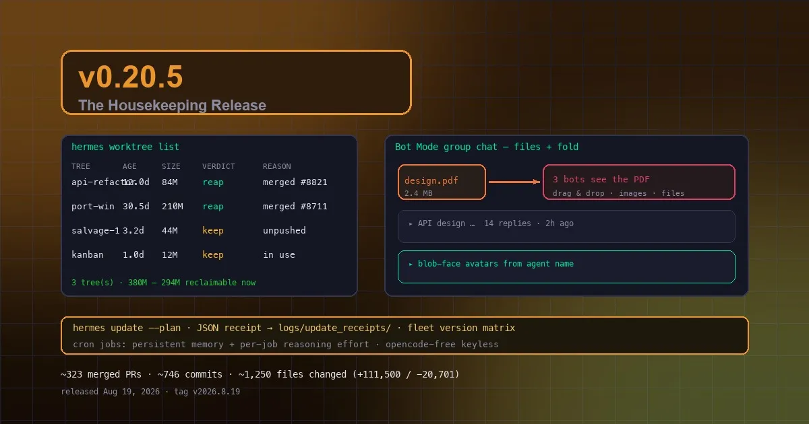Viewport: 809px width, 424px height.
Task: Click the v0.20.5 version heading
Action: tap(130, 77)
